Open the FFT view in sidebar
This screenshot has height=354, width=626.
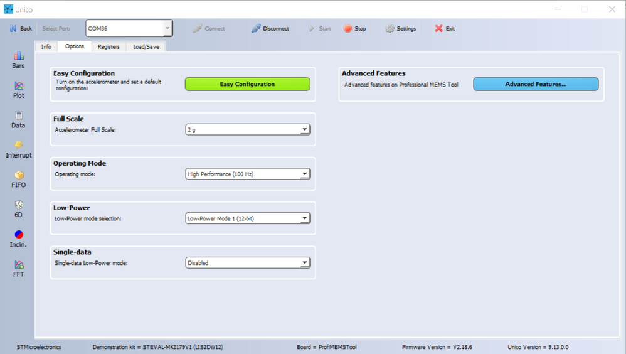tap(18, 269)
